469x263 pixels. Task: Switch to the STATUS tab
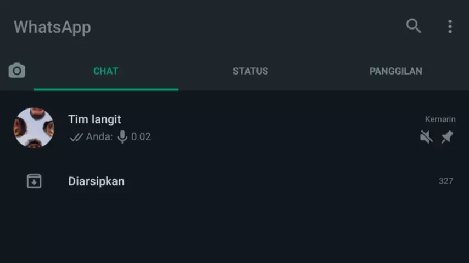tap(250, 71)
